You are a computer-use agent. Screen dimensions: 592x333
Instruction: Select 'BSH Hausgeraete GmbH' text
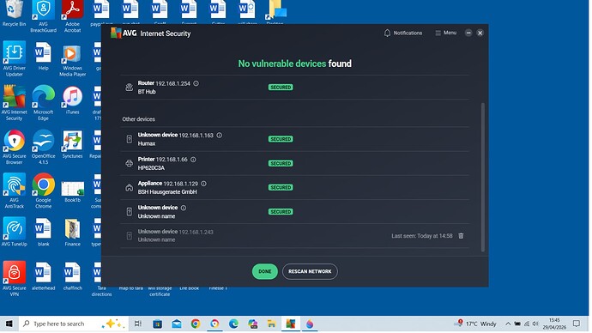click(167, 191)
